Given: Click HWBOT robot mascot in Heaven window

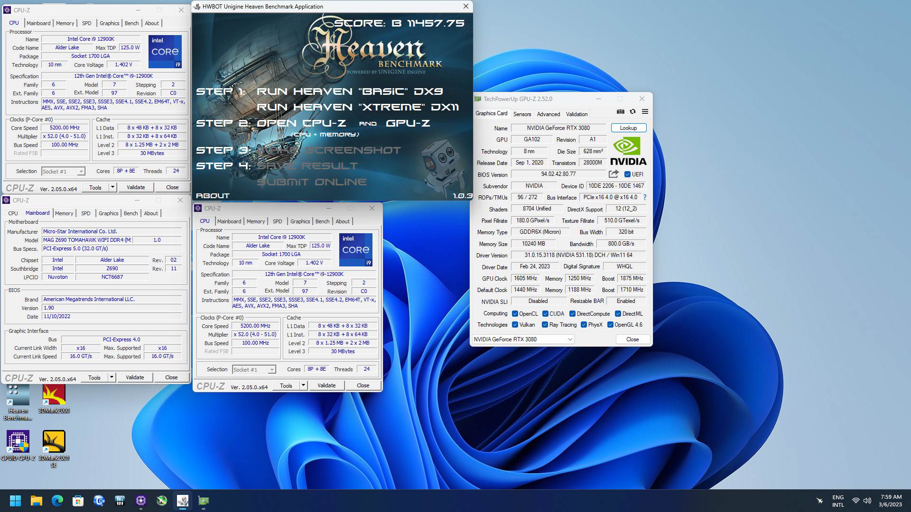Looking at the screenshot, I should pyautogui.click(x=443, y=168).
